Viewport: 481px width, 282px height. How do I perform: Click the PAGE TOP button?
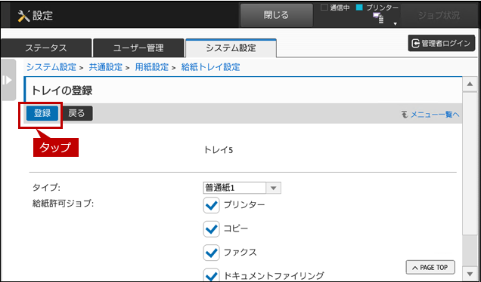click(x=430, y=268)
